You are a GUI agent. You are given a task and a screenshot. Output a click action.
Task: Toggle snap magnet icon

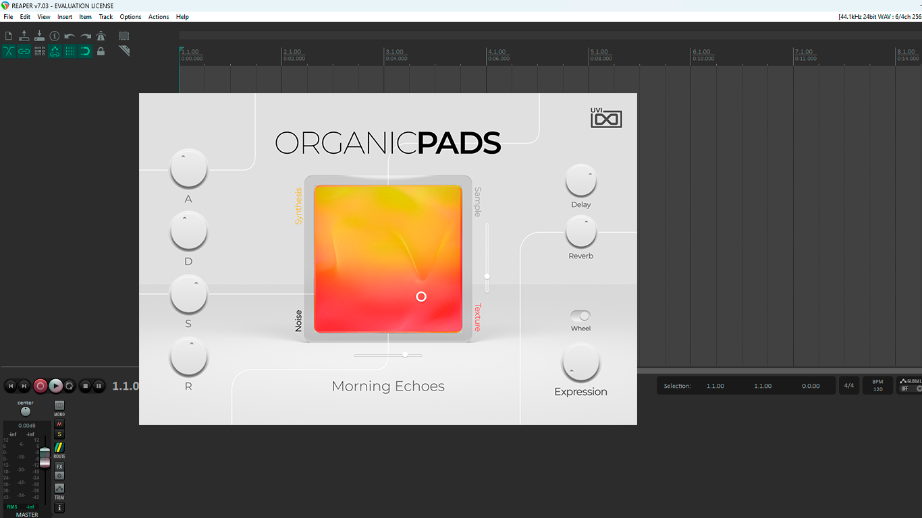coord(85,51)
